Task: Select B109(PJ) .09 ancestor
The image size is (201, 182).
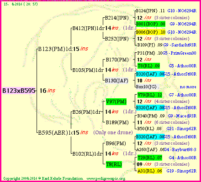Action: [150, 45]
